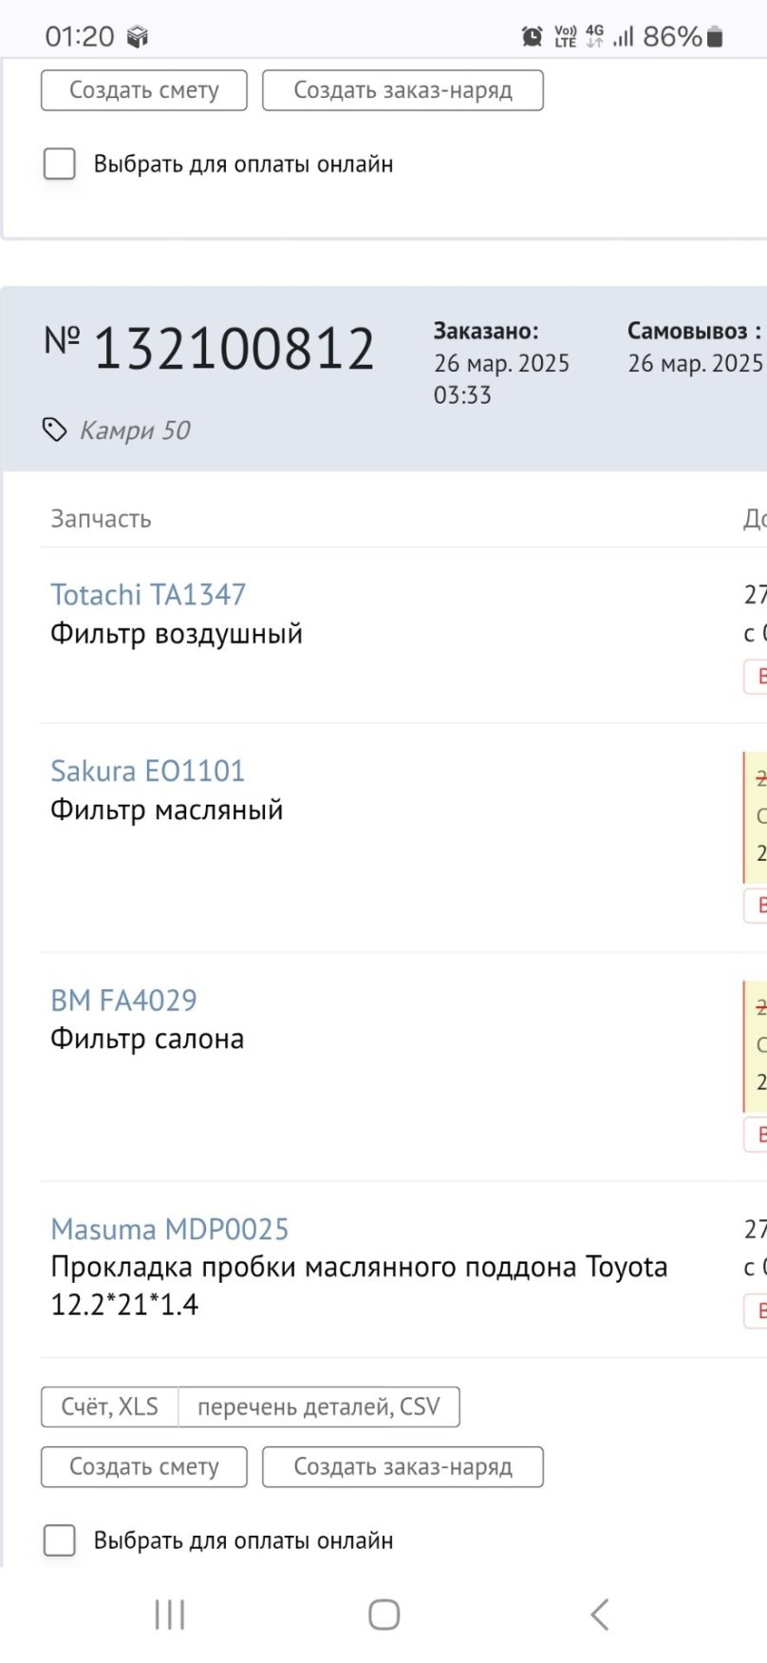Screen dimensions: 767x1663
Task: Open recent apps with three-bar icon
Action: (170, 1615)
